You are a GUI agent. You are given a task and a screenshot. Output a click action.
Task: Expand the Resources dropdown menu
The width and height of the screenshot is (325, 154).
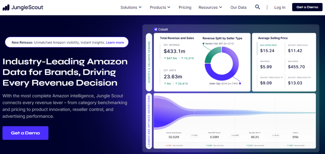(210, 7)
